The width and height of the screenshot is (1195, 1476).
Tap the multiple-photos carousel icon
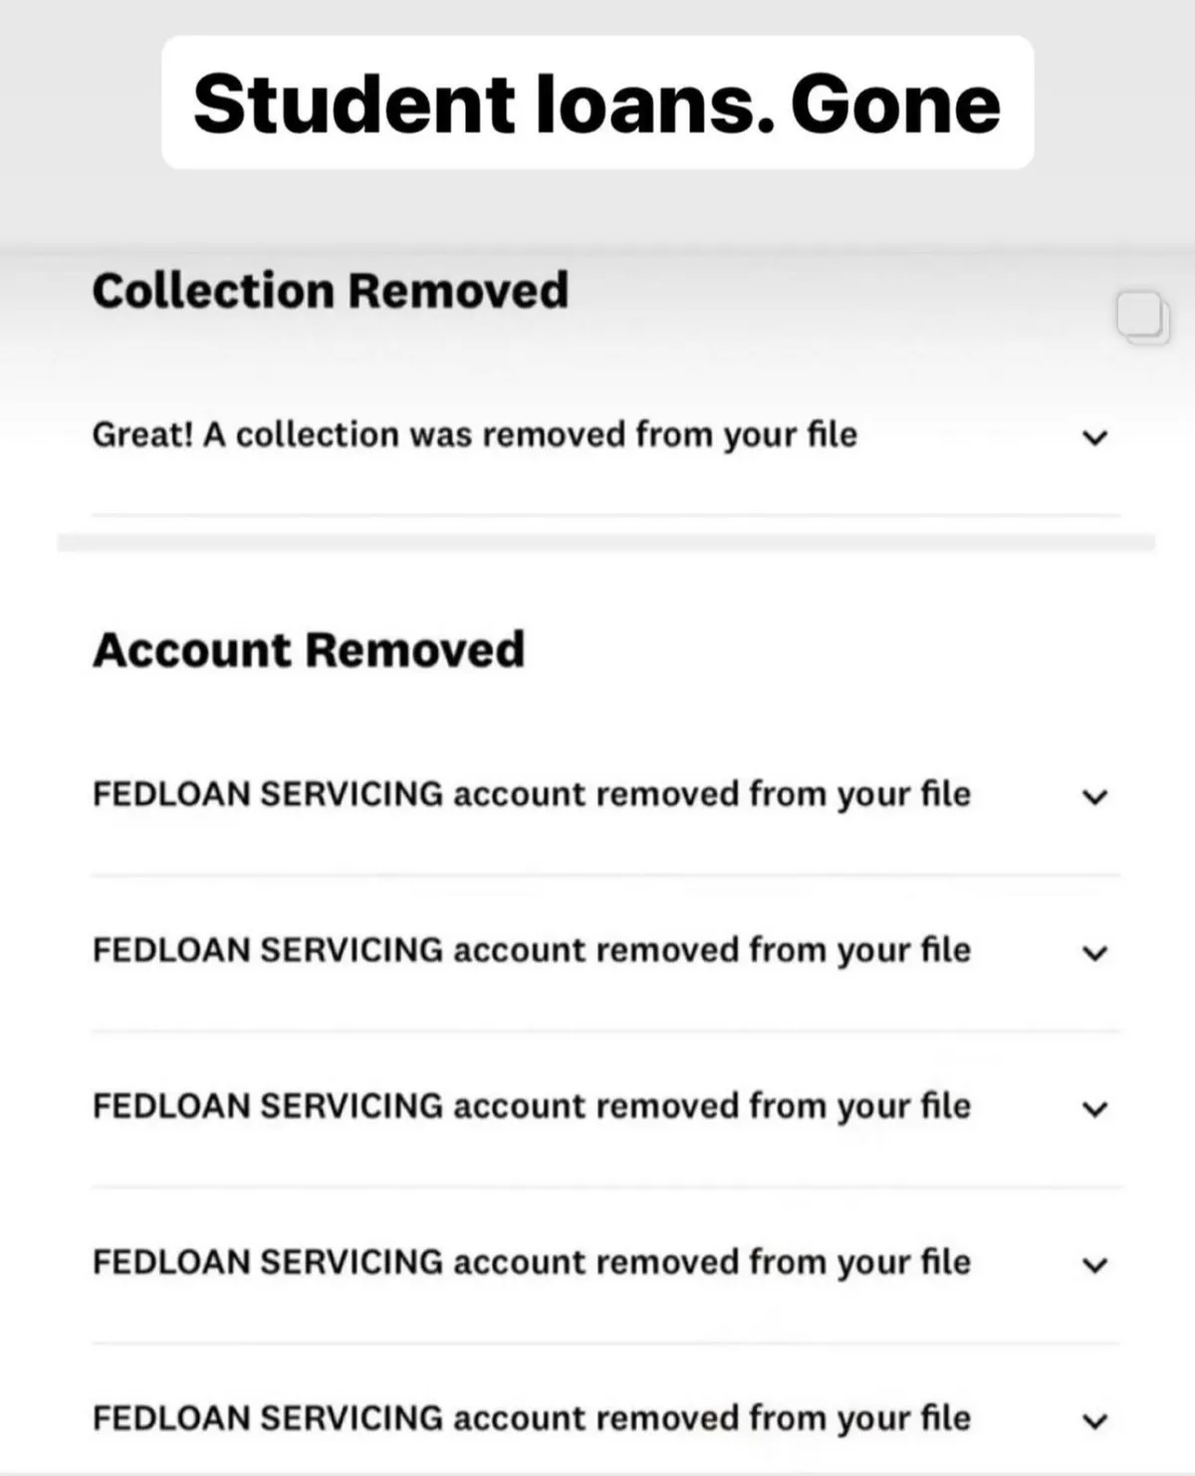(x=1142, y=318)
